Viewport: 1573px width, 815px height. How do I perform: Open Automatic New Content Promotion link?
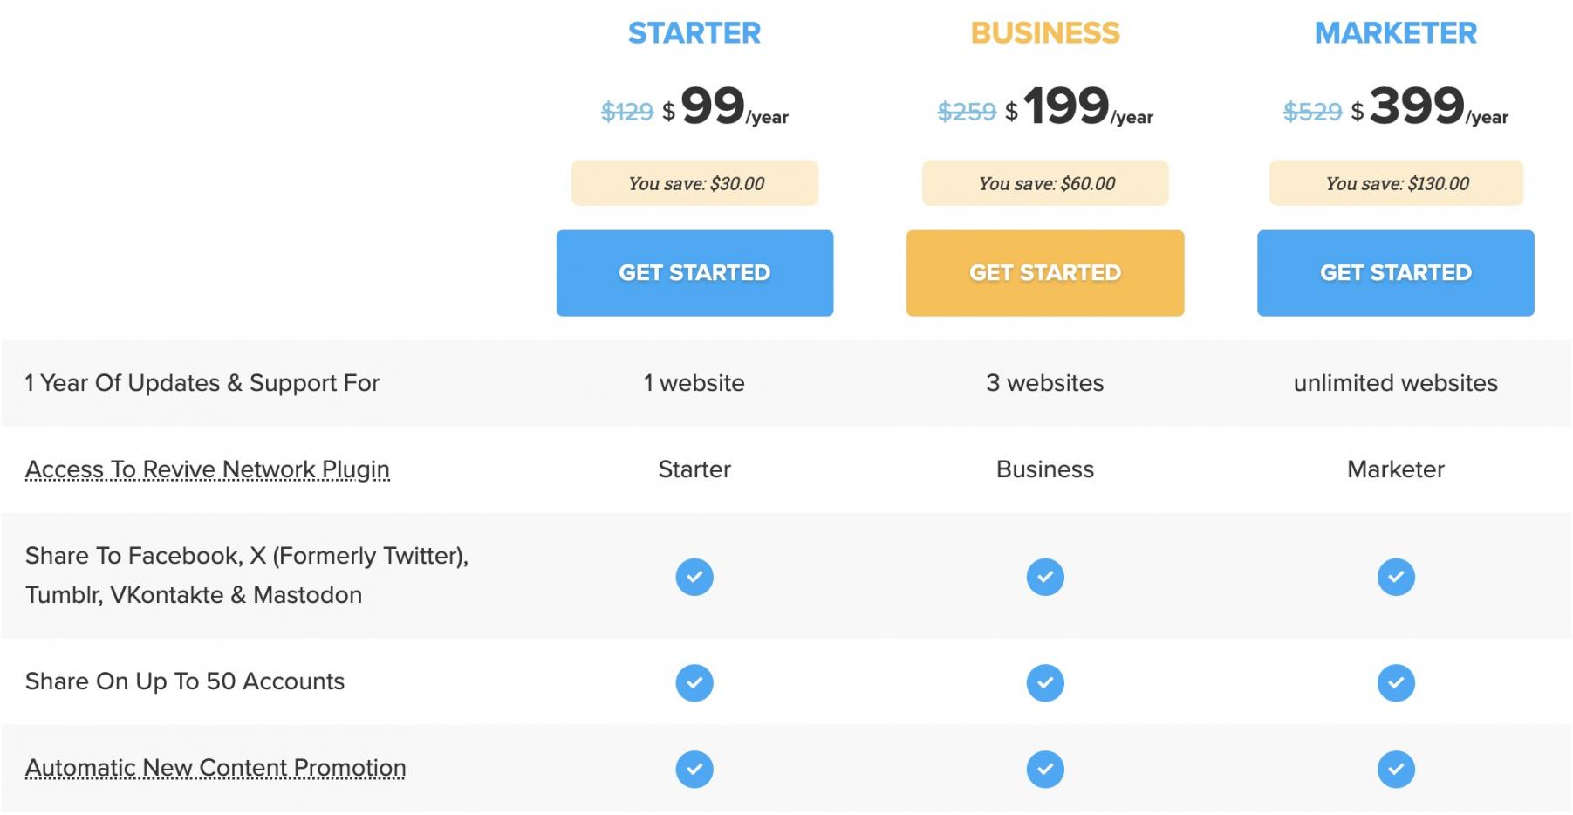pyautogui.click(x=215, y=768)
